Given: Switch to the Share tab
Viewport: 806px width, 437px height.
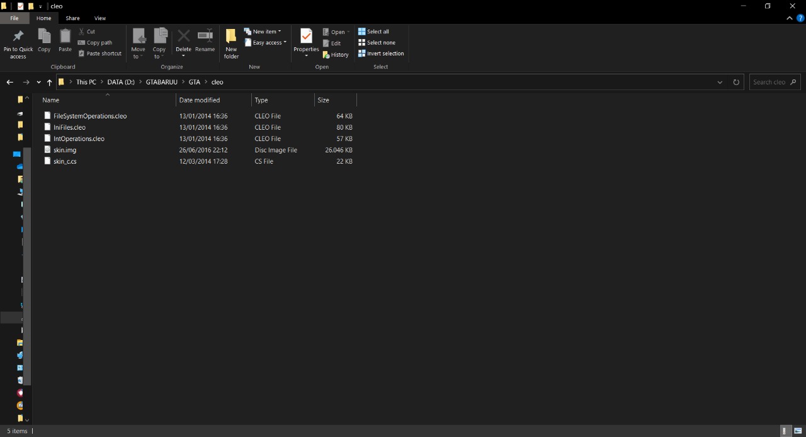Looking at the screenshot, I should pos(72,18).
